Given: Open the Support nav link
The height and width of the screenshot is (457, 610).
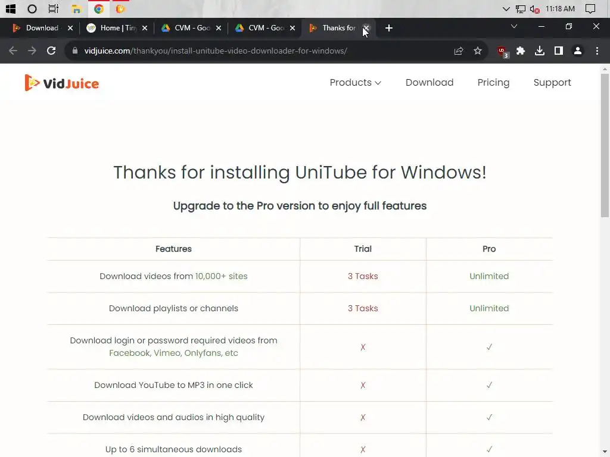Looking at the screenshot, I should pyautogui.click(x=552, y=82).
